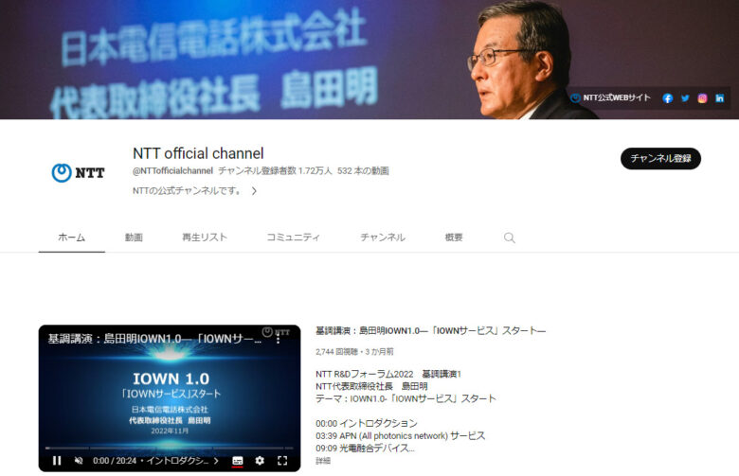Select the ホーム tab

[72, 238]
